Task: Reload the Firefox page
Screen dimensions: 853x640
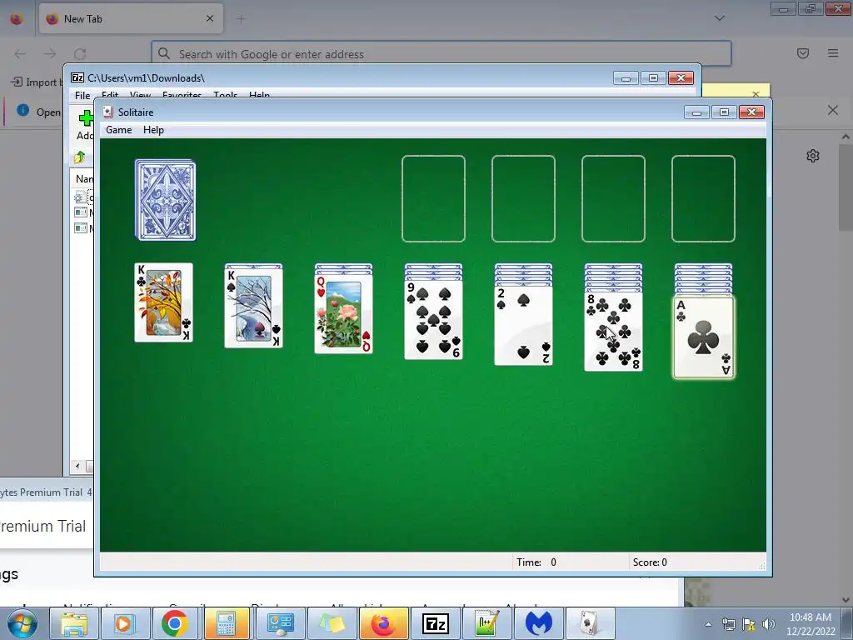Action: pos(80,53)
